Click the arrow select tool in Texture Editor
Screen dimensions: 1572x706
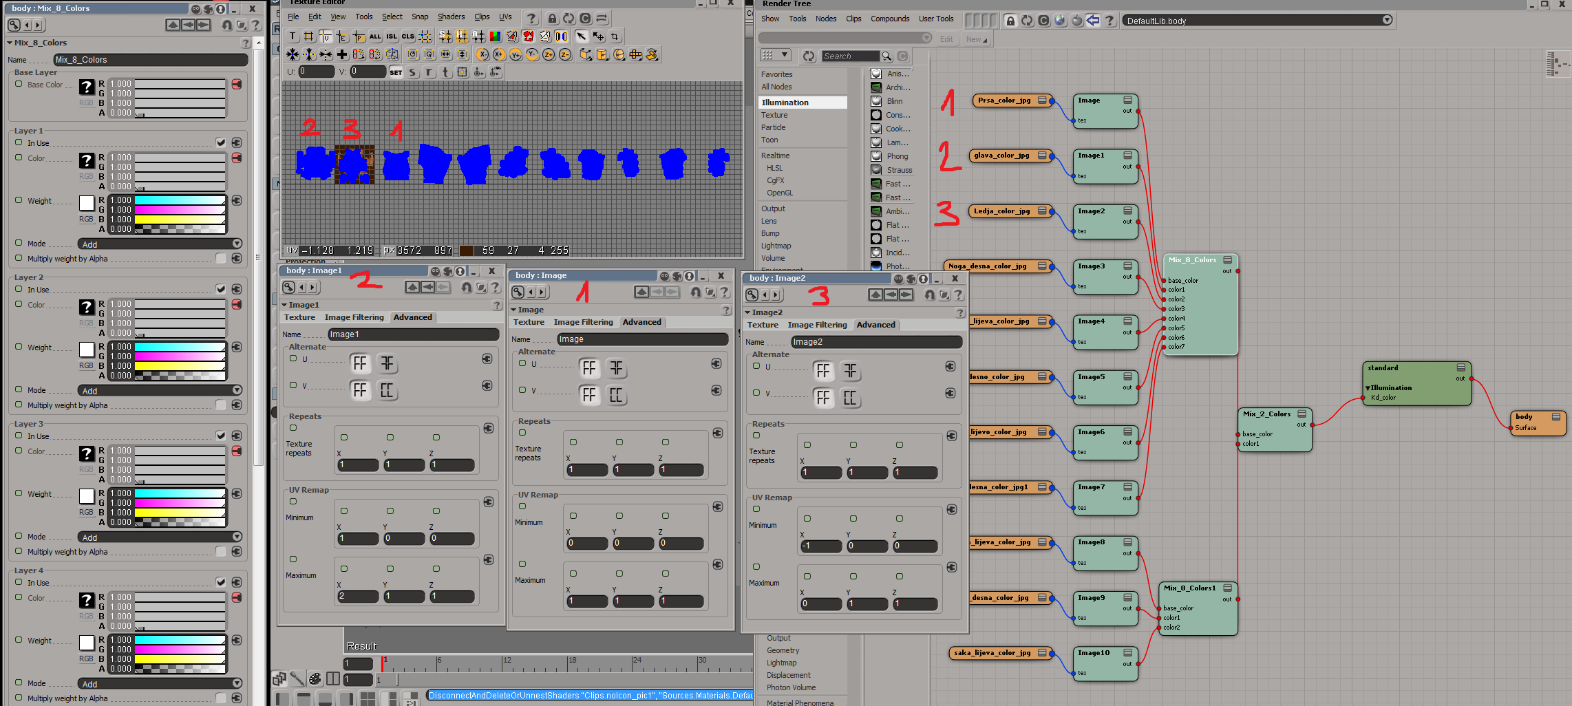[582, 36]
